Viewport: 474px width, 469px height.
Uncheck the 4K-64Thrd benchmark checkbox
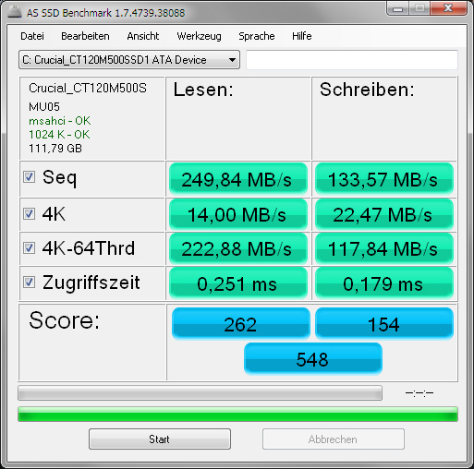[x=29, y=247]
